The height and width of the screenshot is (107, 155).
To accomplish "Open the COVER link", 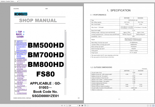I will 20,37.
